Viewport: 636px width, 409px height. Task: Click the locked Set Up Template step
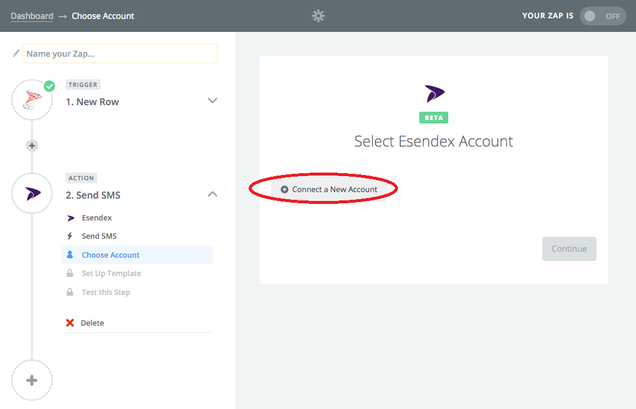111,273
